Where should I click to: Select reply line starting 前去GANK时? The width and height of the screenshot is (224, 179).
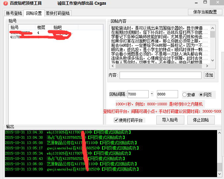pos(159,46)
